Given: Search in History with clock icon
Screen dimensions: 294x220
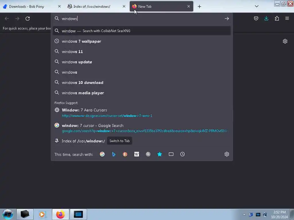Looking at the screenshot, I should pos(182,154).
